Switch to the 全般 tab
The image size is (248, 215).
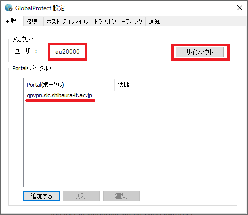point(11,21)
